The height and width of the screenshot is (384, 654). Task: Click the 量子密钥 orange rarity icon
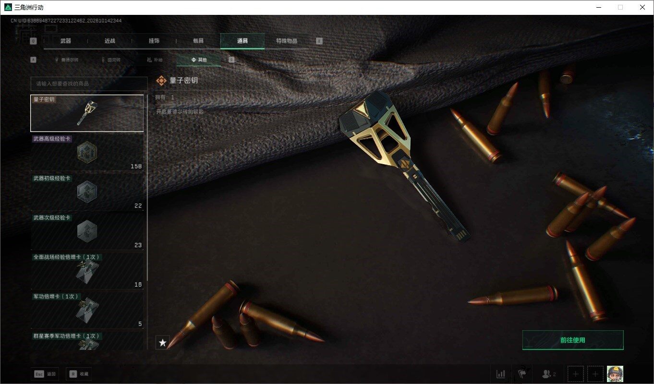161,81
